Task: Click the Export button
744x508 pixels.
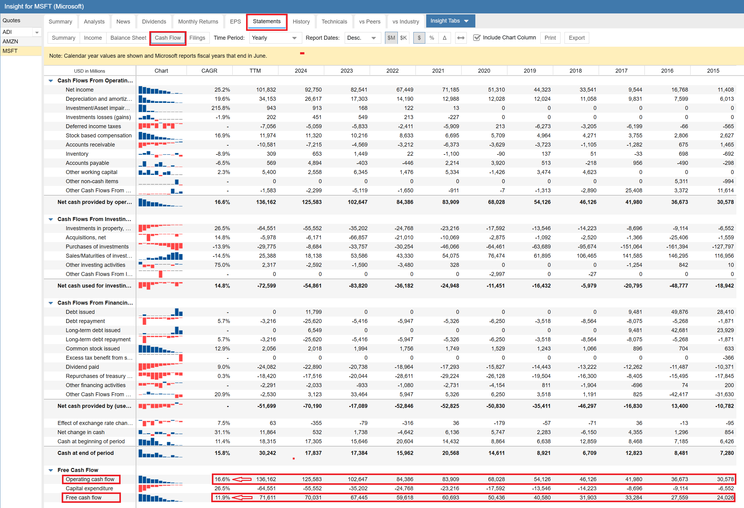Action: coord(576,38)
